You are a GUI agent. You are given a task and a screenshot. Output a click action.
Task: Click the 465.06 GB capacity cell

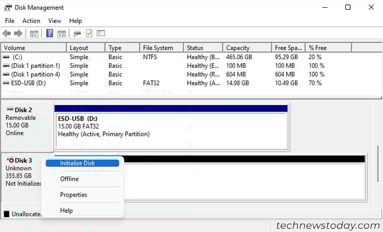tap(239, 57)
